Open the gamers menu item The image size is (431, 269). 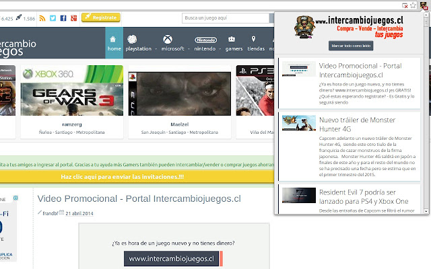[234, 48]
